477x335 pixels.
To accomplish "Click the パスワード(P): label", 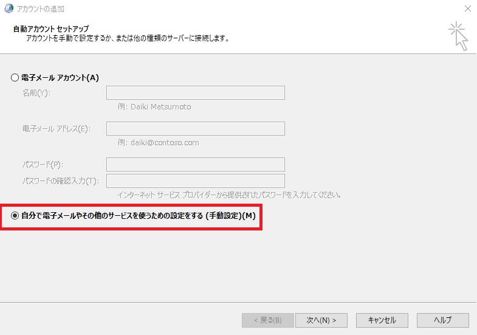I will (x=43, y=165).
